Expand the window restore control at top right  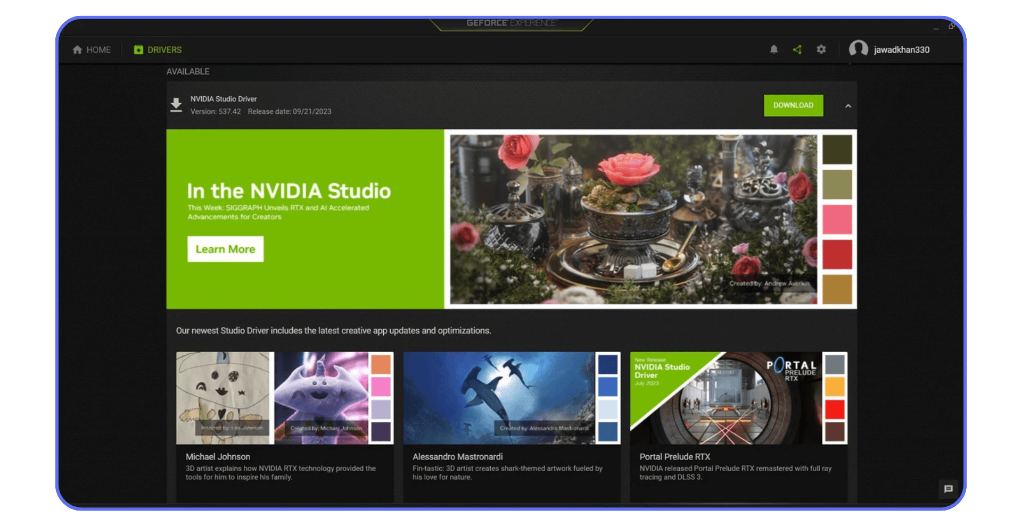(x=952, y=26)
